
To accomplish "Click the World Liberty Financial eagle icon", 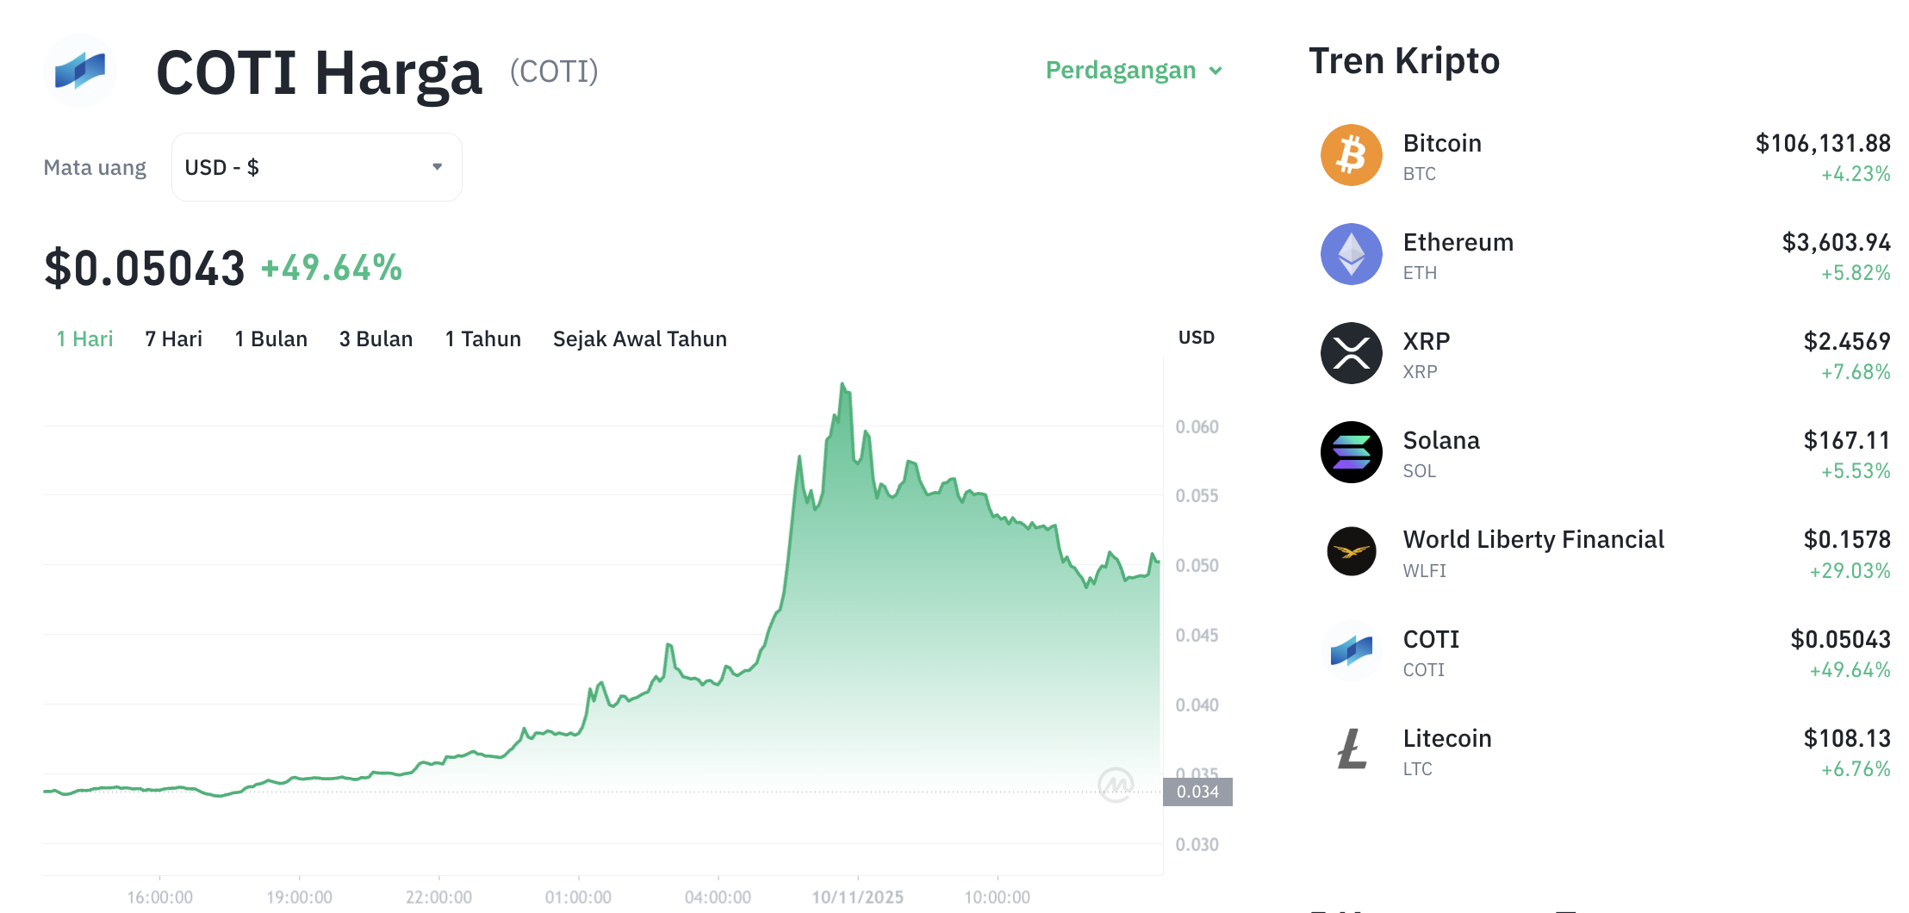I will pos(1351,552).
